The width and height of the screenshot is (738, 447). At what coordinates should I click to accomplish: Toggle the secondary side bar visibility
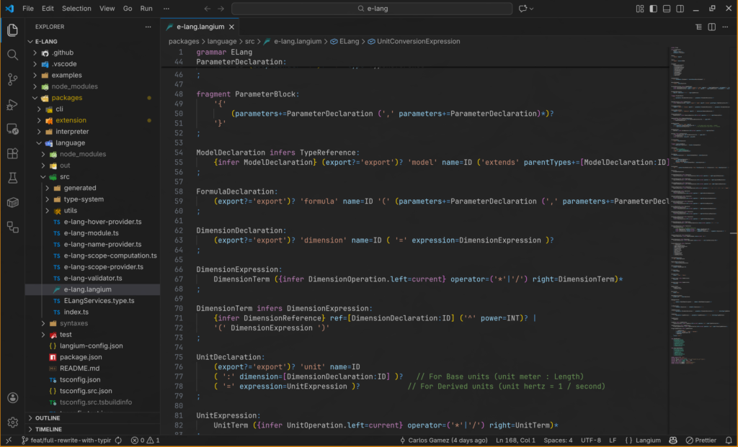pyautogui.click(x=681, y=9)
